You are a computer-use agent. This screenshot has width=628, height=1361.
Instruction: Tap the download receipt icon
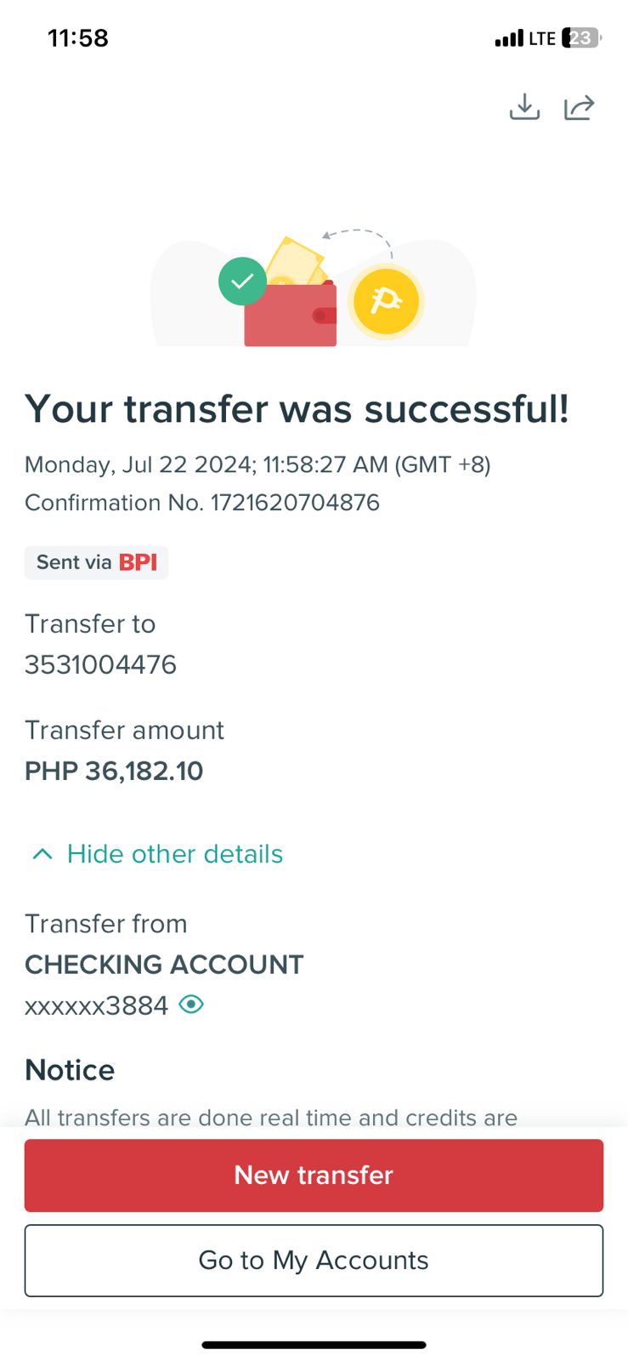[524, 107]
